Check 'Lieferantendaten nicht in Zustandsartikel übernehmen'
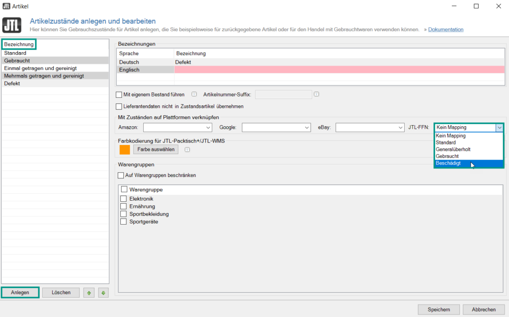The width and height of the screenshot is (509, 317). (x=119, y=106)
